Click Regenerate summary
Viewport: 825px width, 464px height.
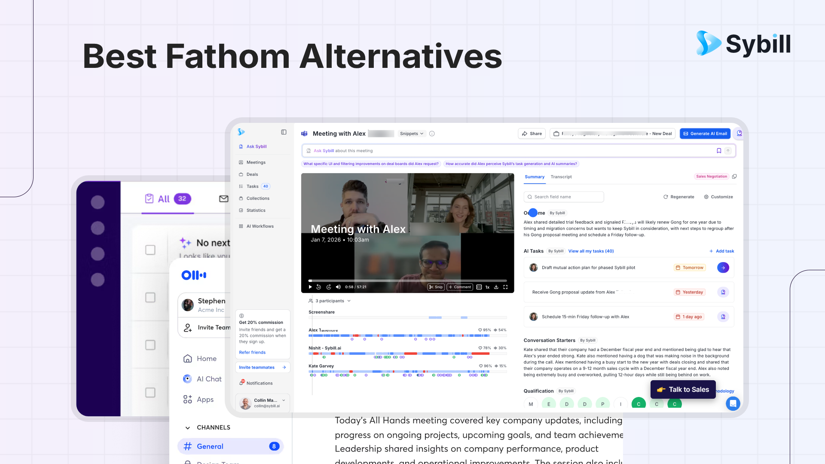679,197
